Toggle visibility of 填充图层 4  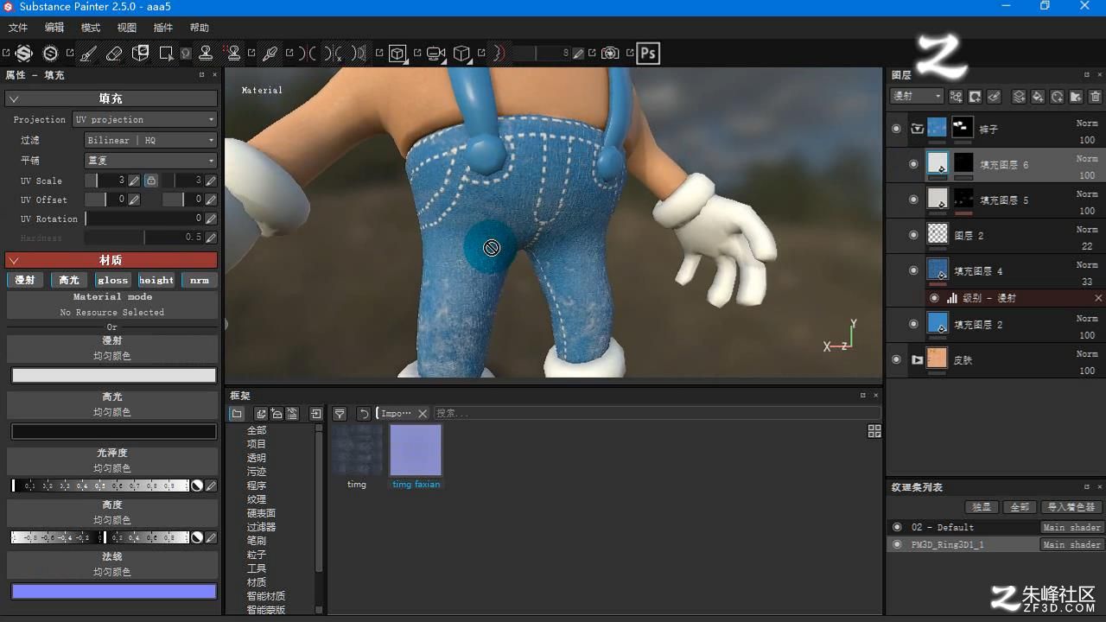click(x=913, y=270)
